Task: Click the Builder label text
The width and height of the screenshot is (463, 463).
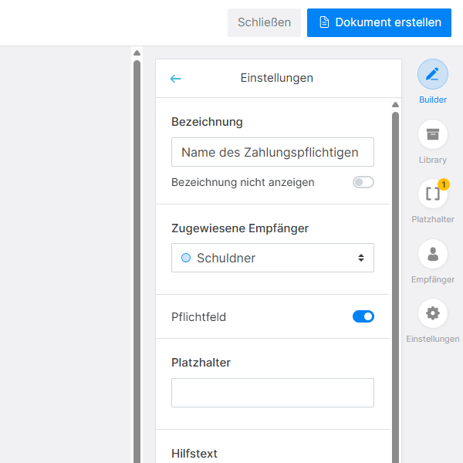Action: pos(433,100)
